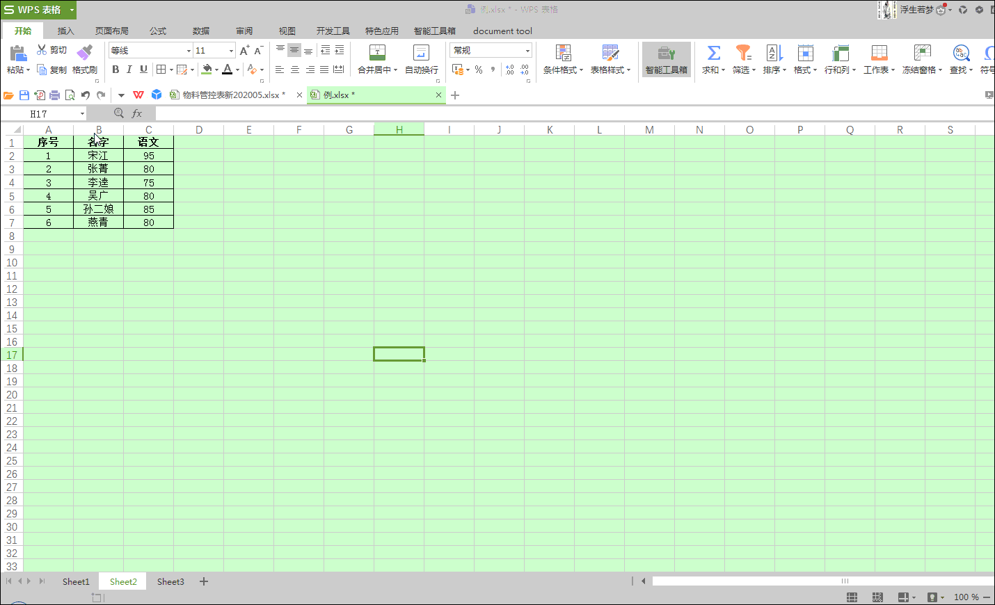Screen dimensions: 995x605
Task: Open the Data (数据) ribbon tab
Action: coord(201,31)
